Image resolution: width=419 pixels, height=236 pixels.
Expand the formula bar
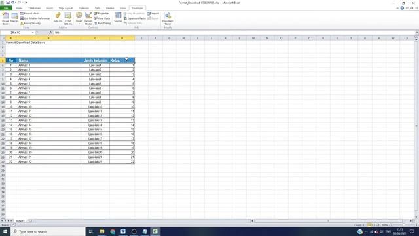point(416,33)
